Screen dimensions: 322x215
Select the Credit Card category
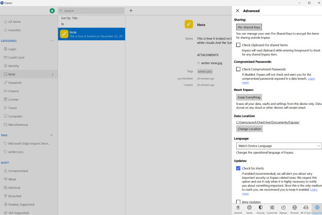click(x=17, y=57)
